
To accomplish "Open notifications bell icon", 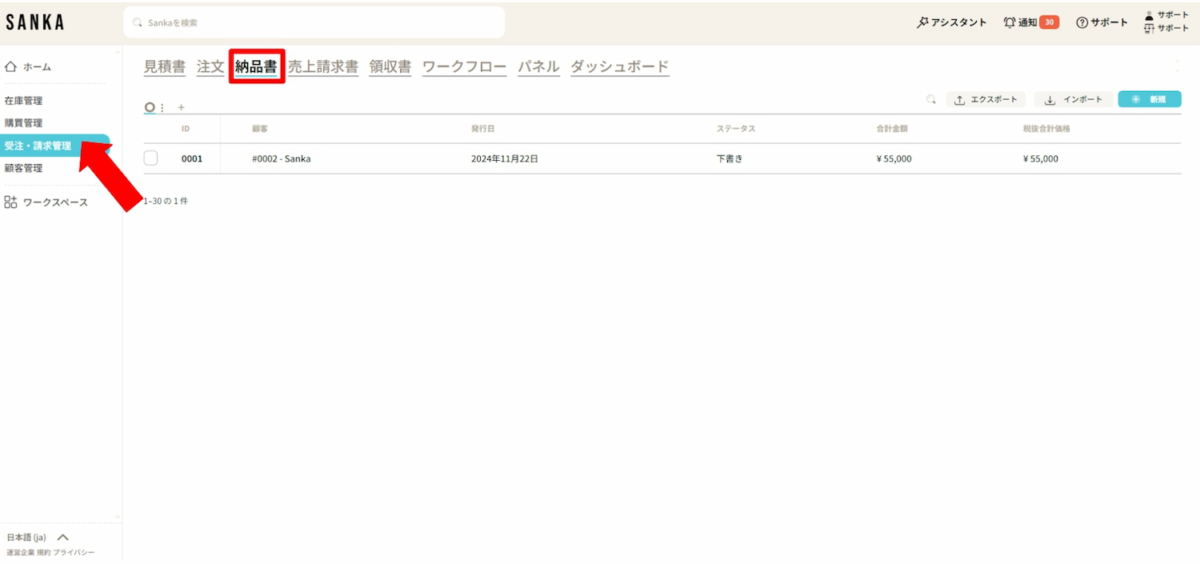I will click(x=1010, y=22).
